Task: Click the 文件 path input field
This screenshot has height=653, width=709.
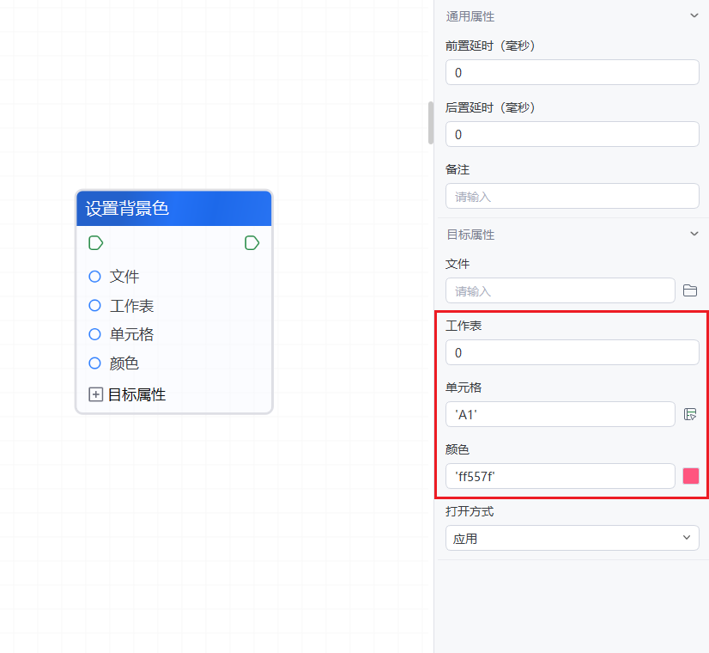Action: [560, 290]
